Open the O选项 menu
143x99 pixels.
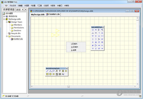[x=46, y=6]
